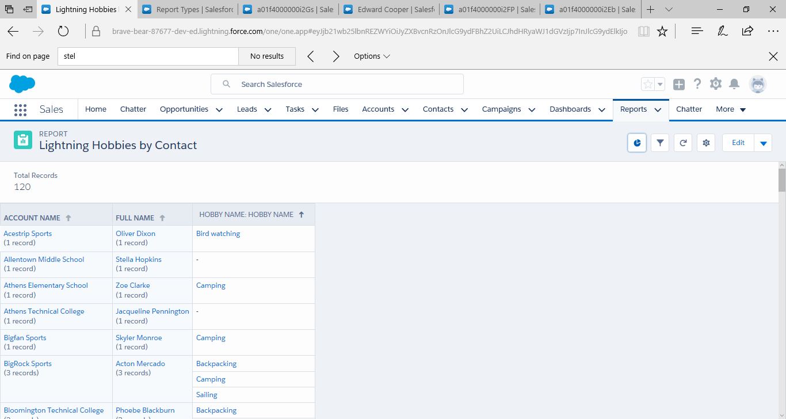Go to the Dashboards navigation tab

[570, 109]
